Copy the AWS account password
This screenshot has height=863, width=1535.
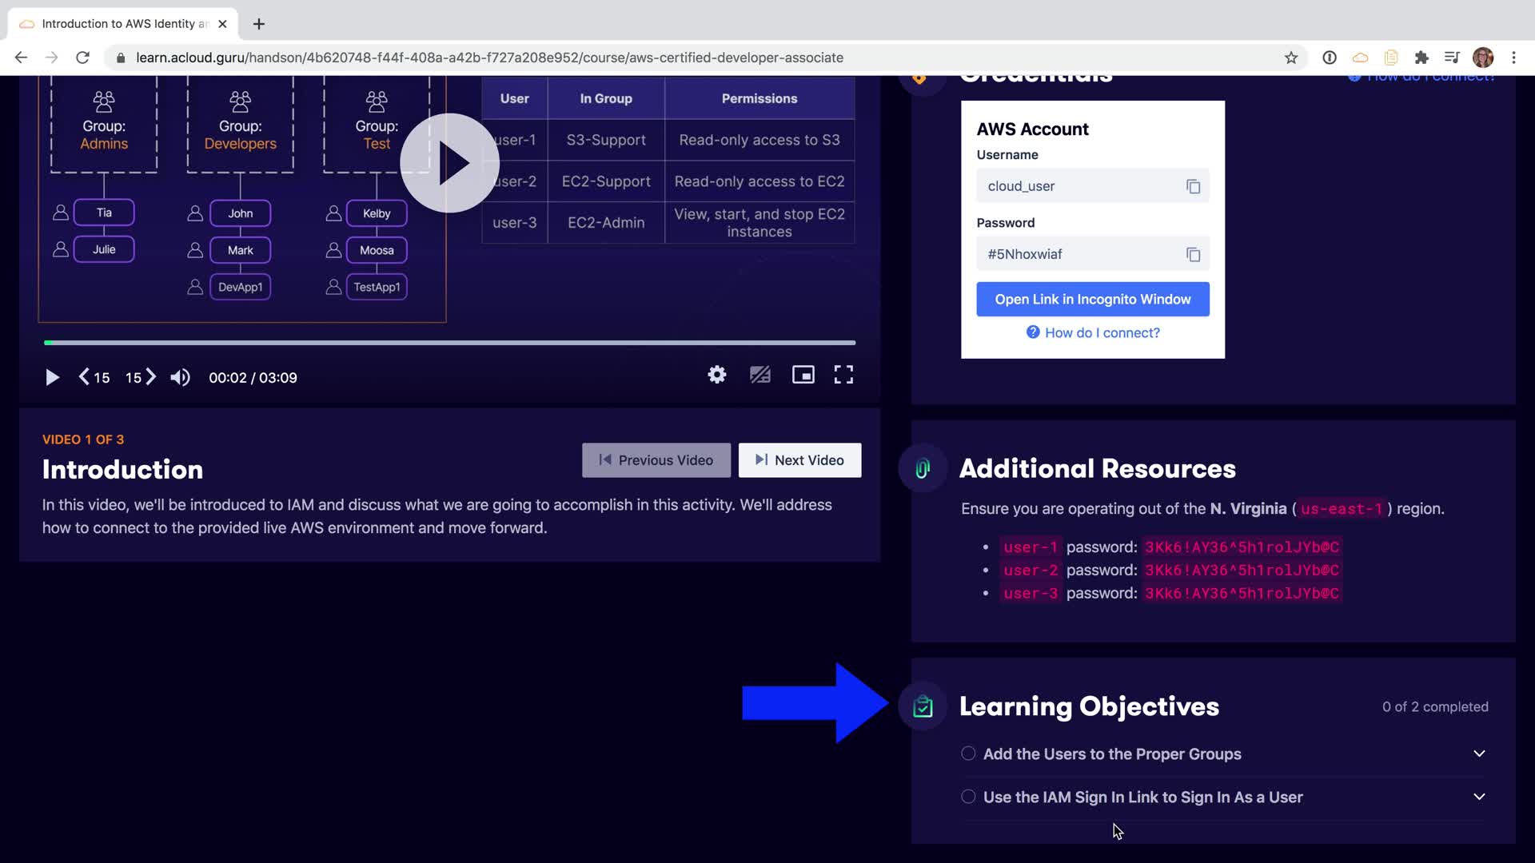[x=1193, y=254]
